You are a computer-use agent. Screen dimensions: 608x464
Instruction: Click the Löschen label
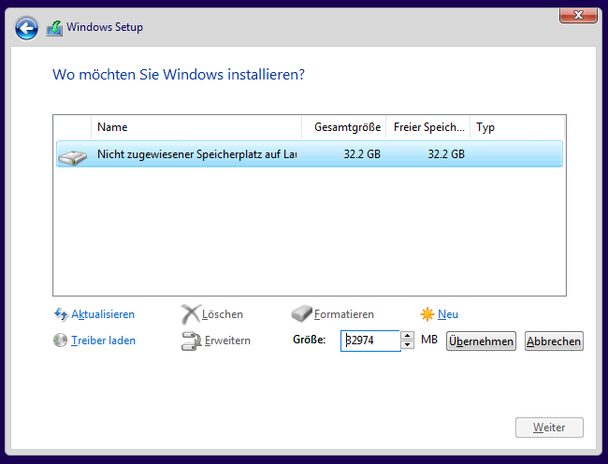click(x=223, y=314)
